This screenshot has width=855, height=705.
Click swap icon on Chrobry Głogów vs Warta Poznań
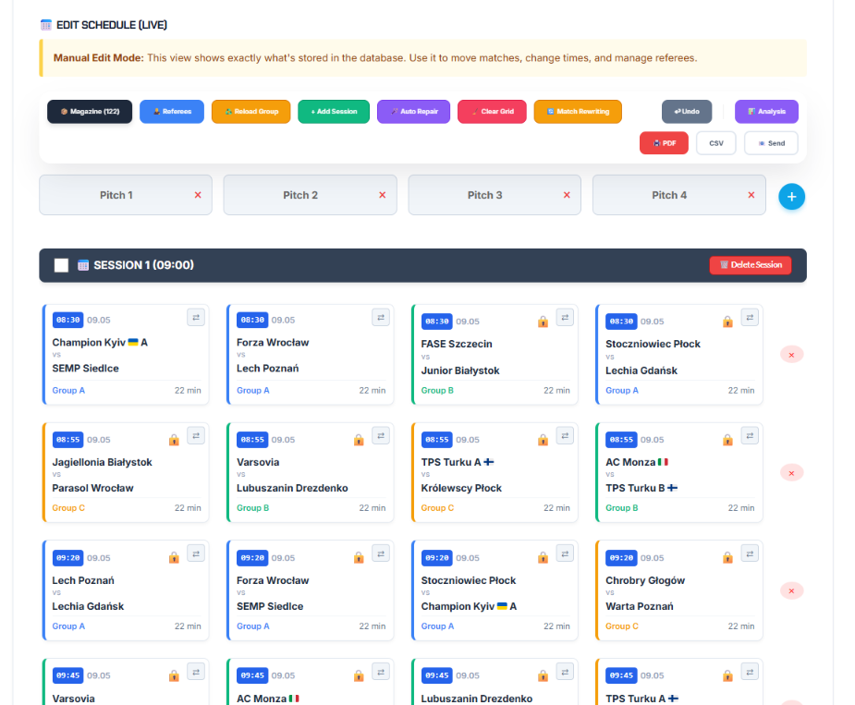(x=750, y=554)
